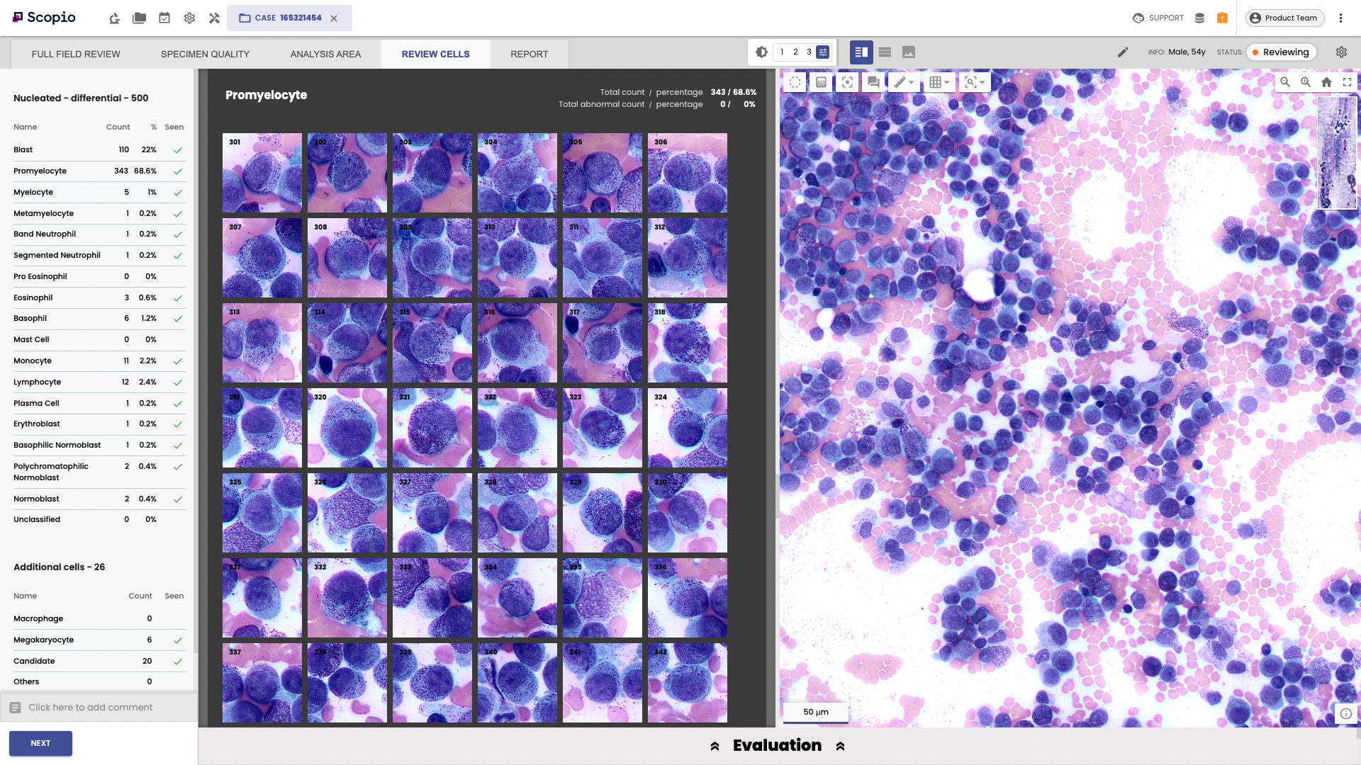
Task: Select brightness preset 2
Action: pos(795,52)
